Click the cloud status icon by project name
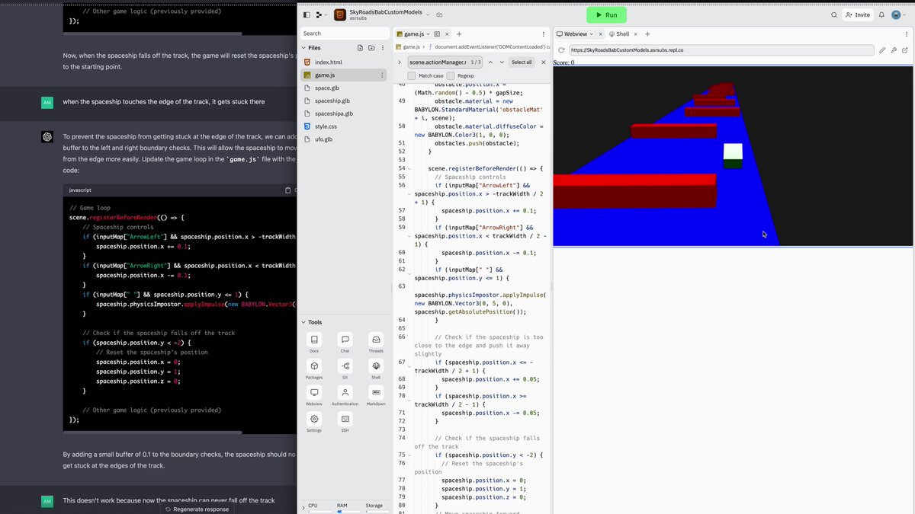The width and height of the screenshot is (915, 514). click(439, 14)
